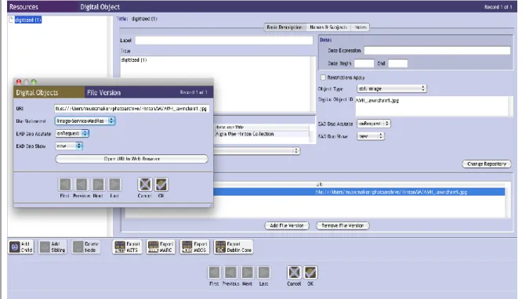Screen dimensions: 522x299
Task: Go to Last record in Digital Object window
Action: click(263, 272)
